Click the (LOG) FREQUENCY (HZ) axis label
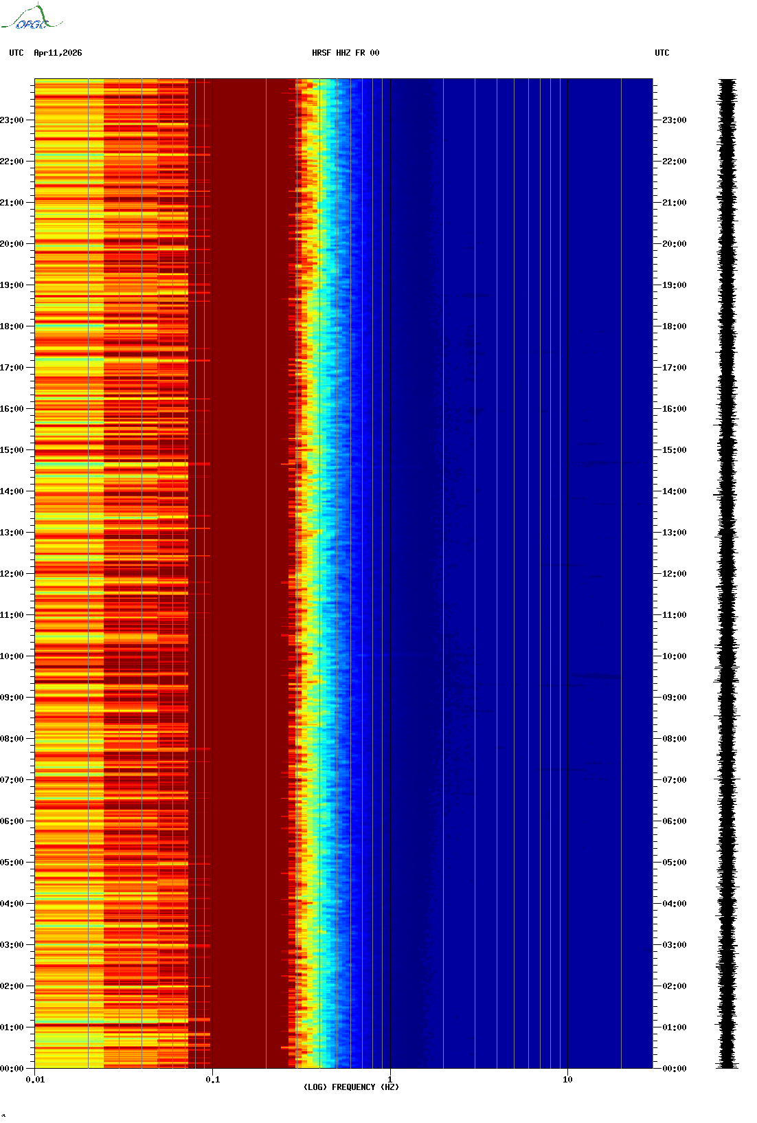Screen dimensions: 757x1123 click(351, 1087)
